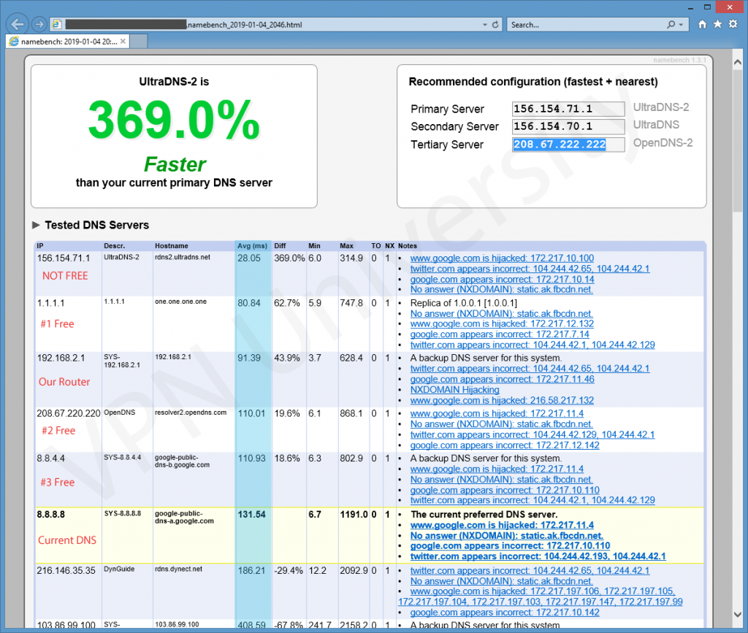Minimize the browser window

(690, 7)
